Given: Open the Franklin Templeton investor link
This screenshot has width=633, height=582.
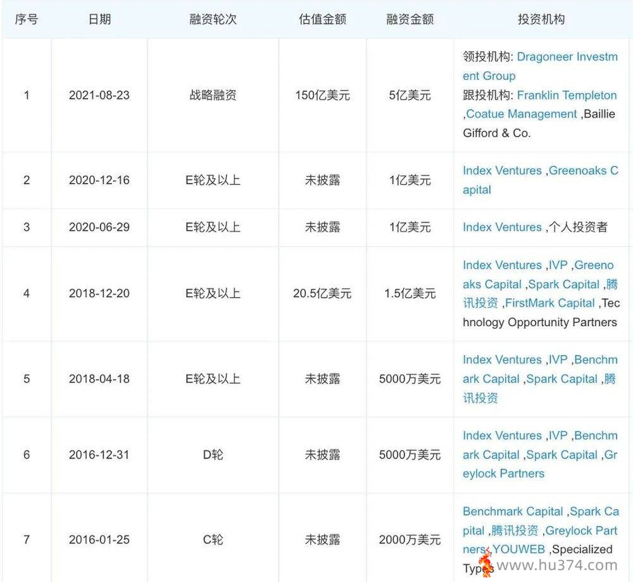Looking at the screenshot, I should click(x=567, y=96).
